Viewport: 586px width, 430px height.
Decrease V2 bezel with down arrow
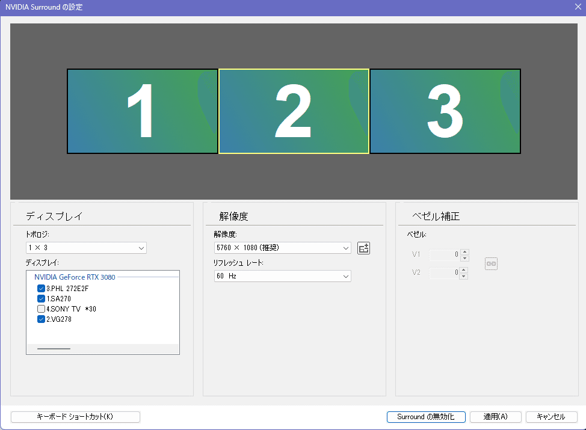point(464,276)
